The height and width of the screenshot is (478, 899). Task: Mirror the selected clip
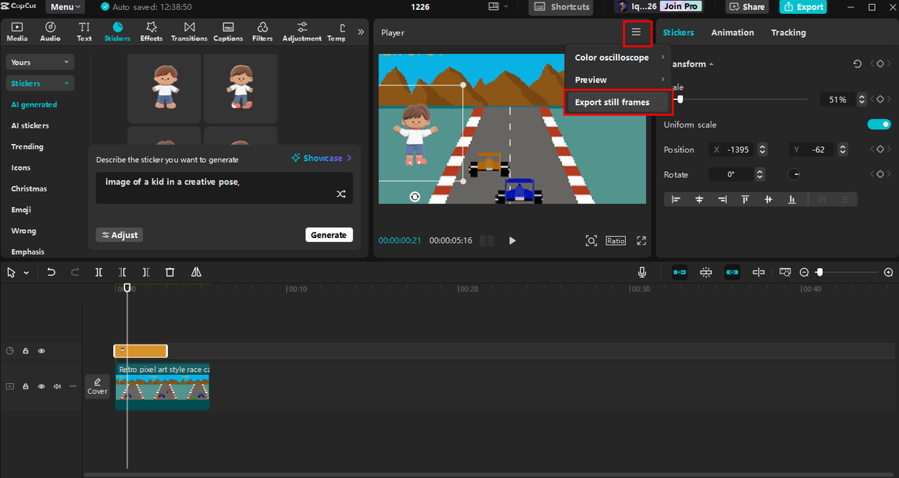click(196, 272)
